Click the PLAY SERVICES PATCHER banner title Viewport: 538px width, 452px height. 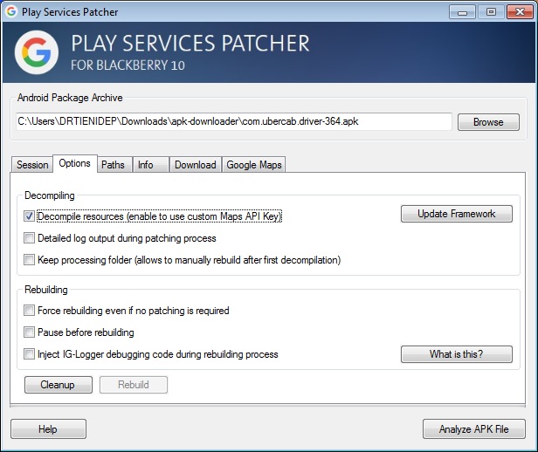point(190,44)
